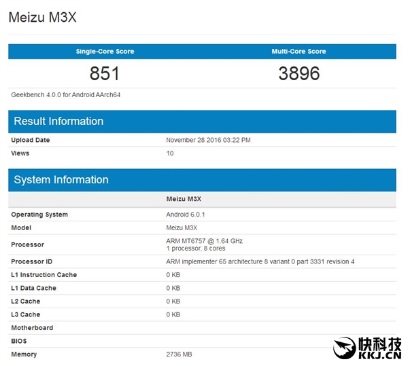Click the November 28 2016 upload date value
The width and height of the screenshot is (408, 366).
[x=208, y=140]
